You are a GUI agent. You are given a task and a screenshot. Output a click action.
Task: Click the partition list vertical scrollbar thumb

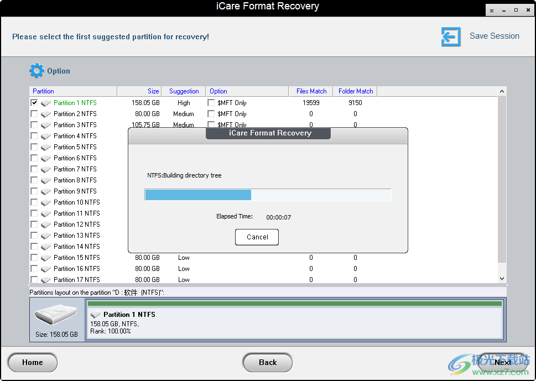[x=502, y=179]
